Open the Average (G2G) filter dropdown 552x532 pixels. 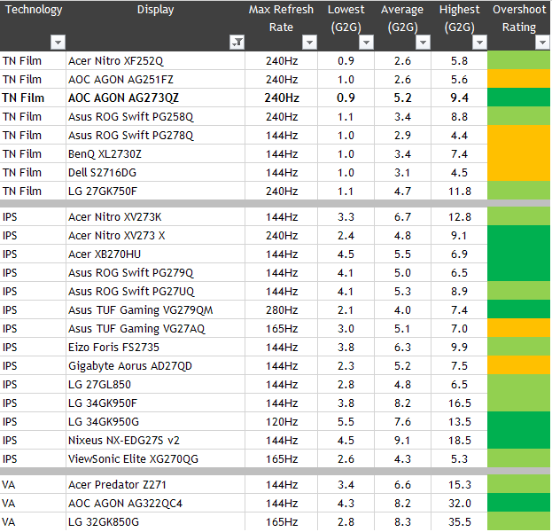click(x=423, y=42)
